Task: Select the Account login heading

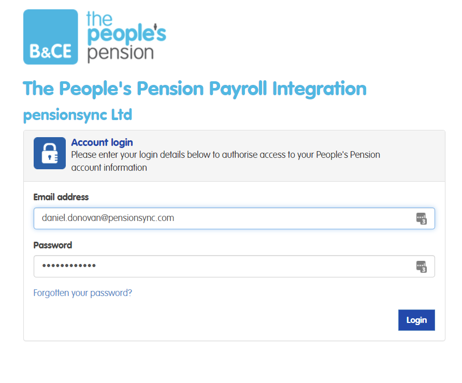Action: pos(102,142)
